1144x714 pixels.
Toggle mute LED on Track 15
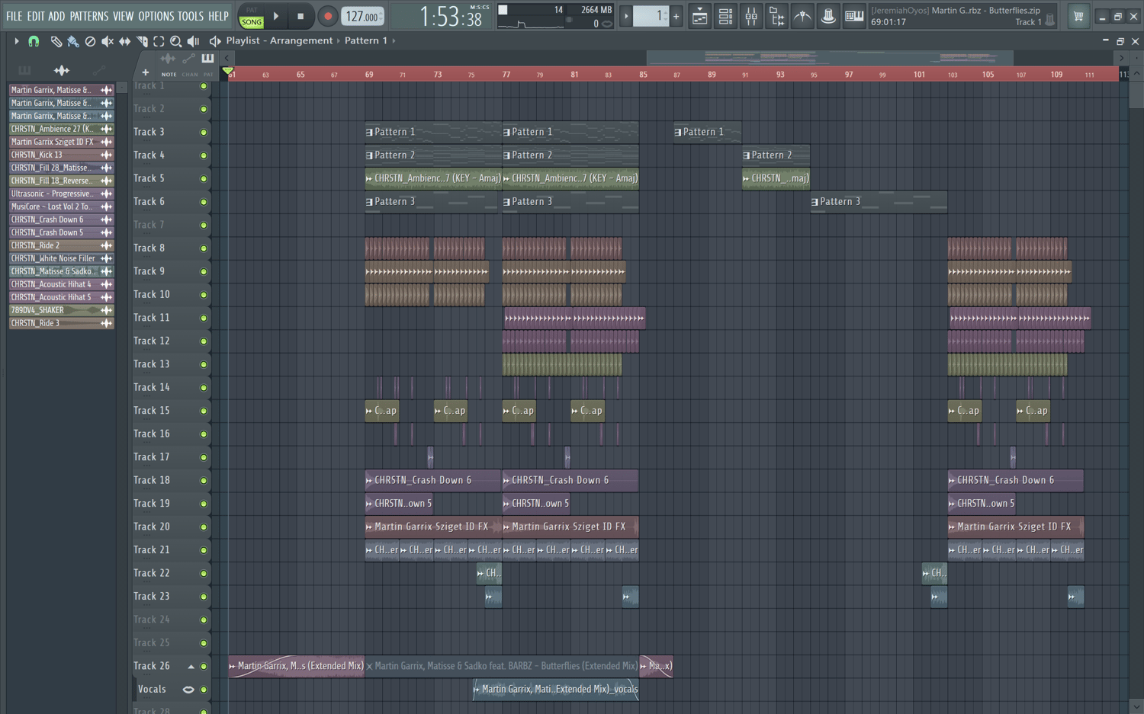[x=204, y=411]
